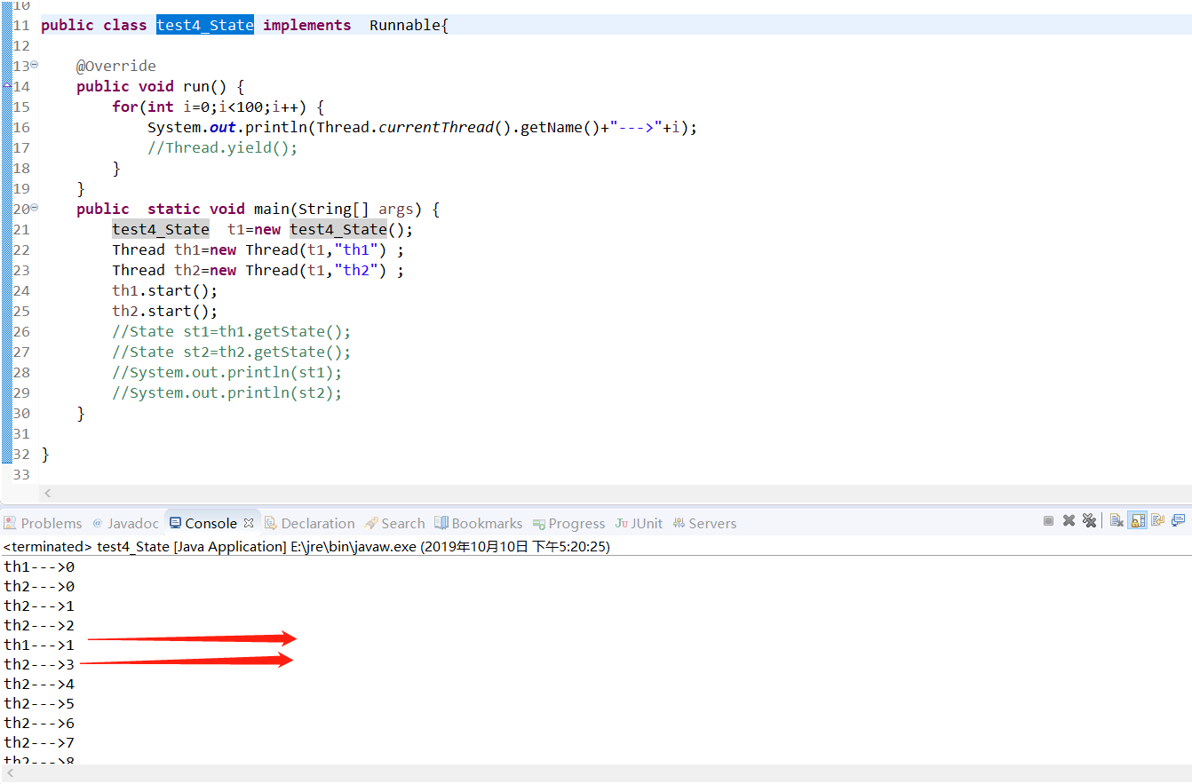Screen dimensions: 1192x784
Task: Click the Progress tab icon
Action: point(538,524)
